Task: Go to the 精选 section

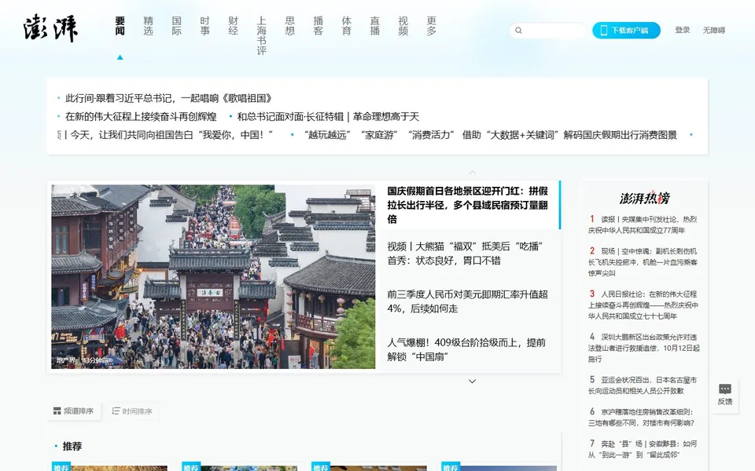Action: (149, 26)
